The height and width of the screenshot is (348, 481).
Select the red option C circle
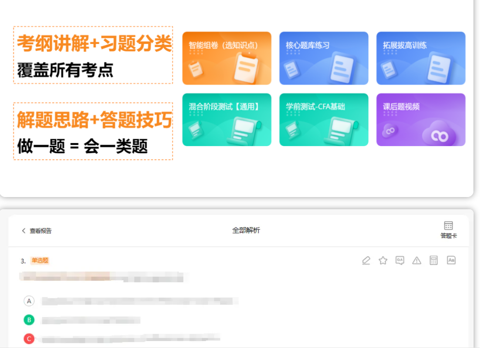pos(29,338)
